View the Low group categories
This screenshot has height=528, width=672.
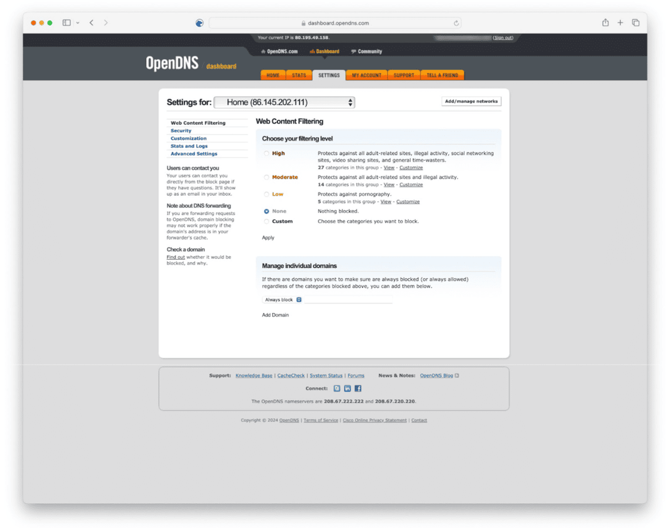click(386, 202)
